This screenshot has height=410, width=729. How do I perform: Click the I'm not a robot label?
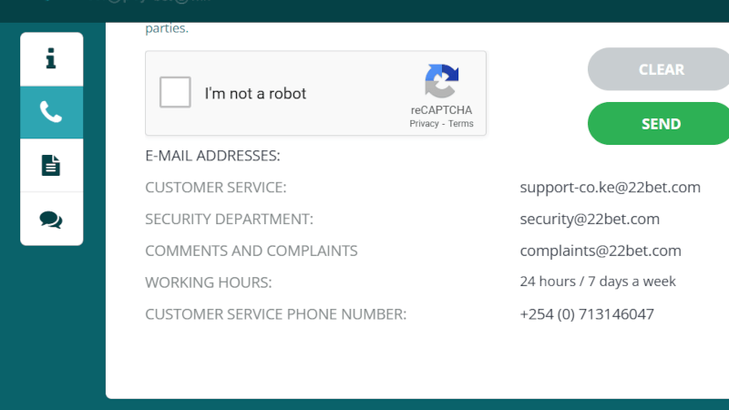[255, 94]
